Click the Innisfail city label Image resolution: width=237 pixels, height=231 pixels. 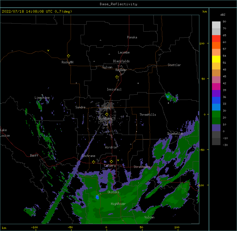(x=114, y=89)
